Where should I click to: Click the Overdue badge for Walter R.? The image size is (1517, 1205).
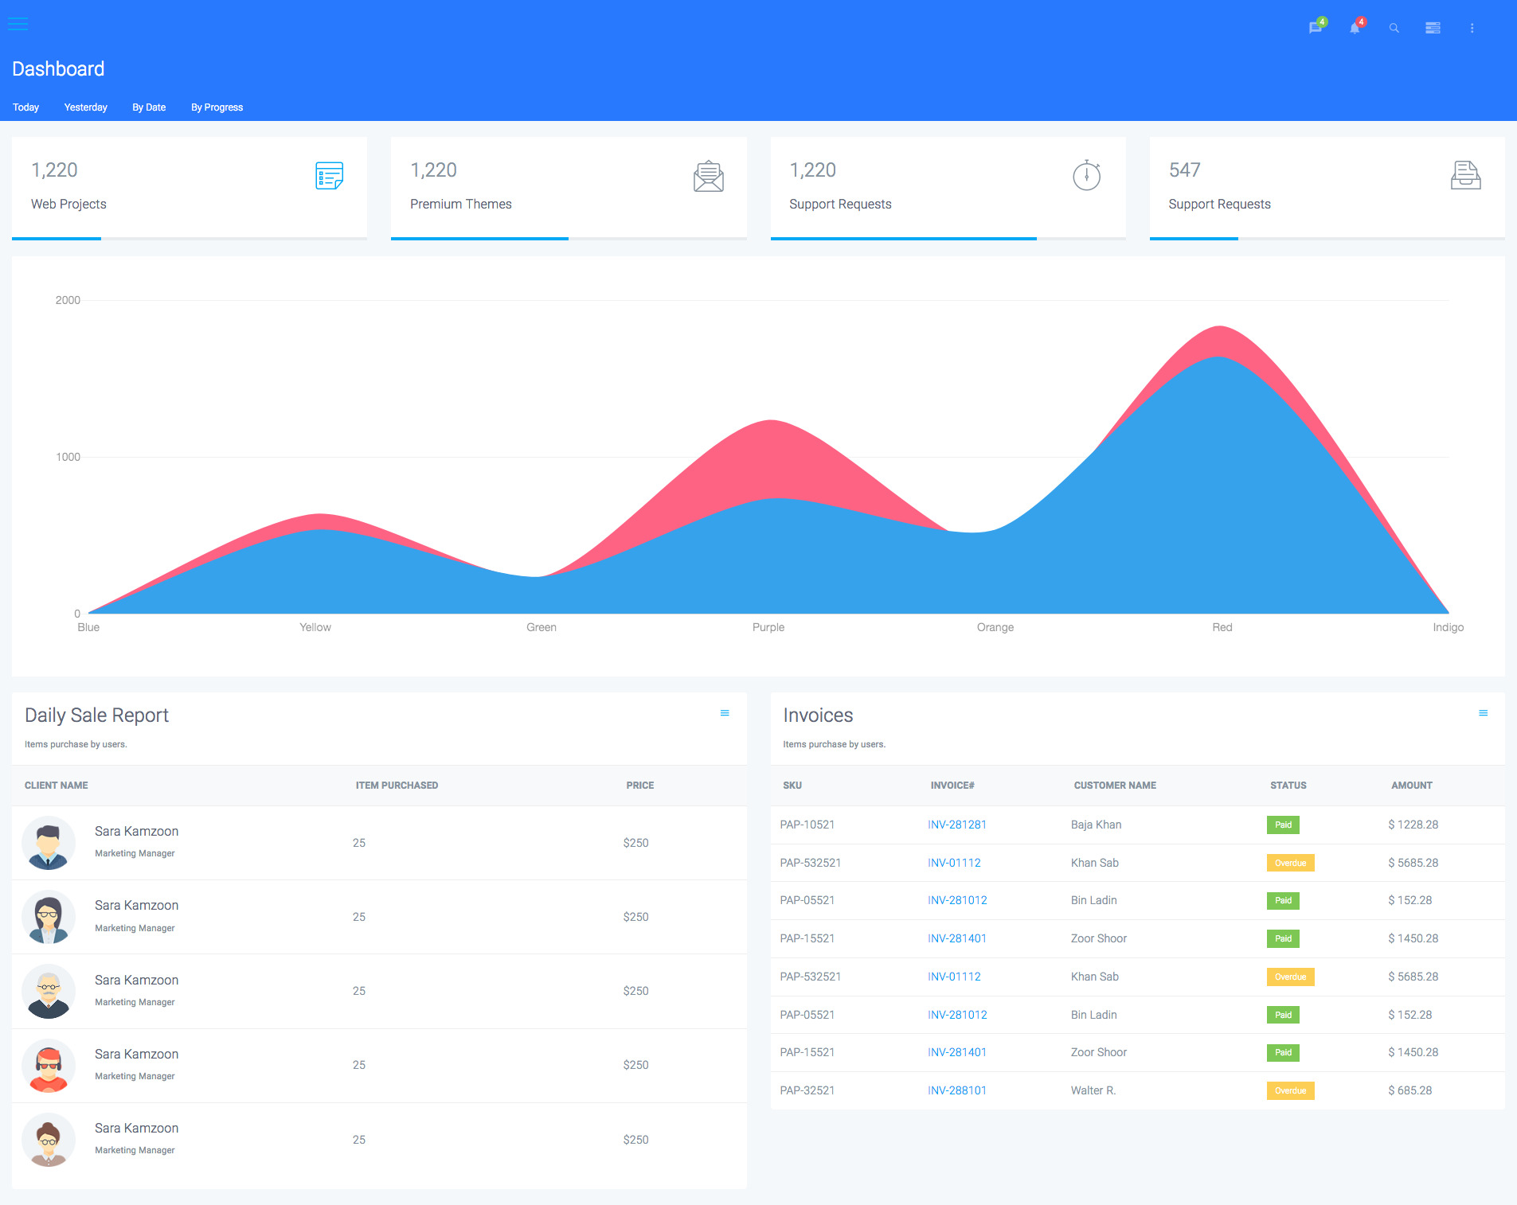point(1290,1090)
